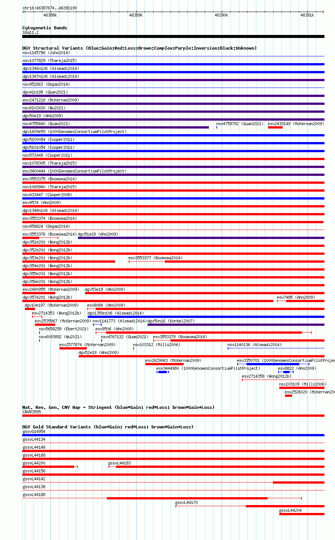
Task: Click the dgv1347n106 (Alsmadi2014) label
Action: coord(51,76)
